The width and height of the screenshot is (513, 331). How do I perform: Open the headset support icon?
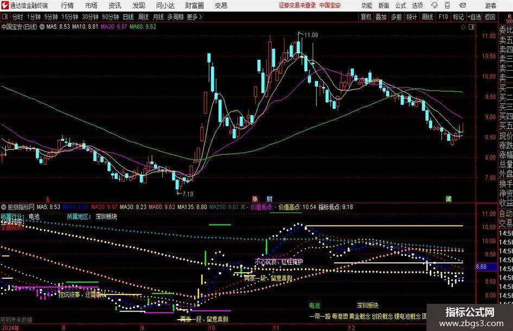click(x=434, y=5)
